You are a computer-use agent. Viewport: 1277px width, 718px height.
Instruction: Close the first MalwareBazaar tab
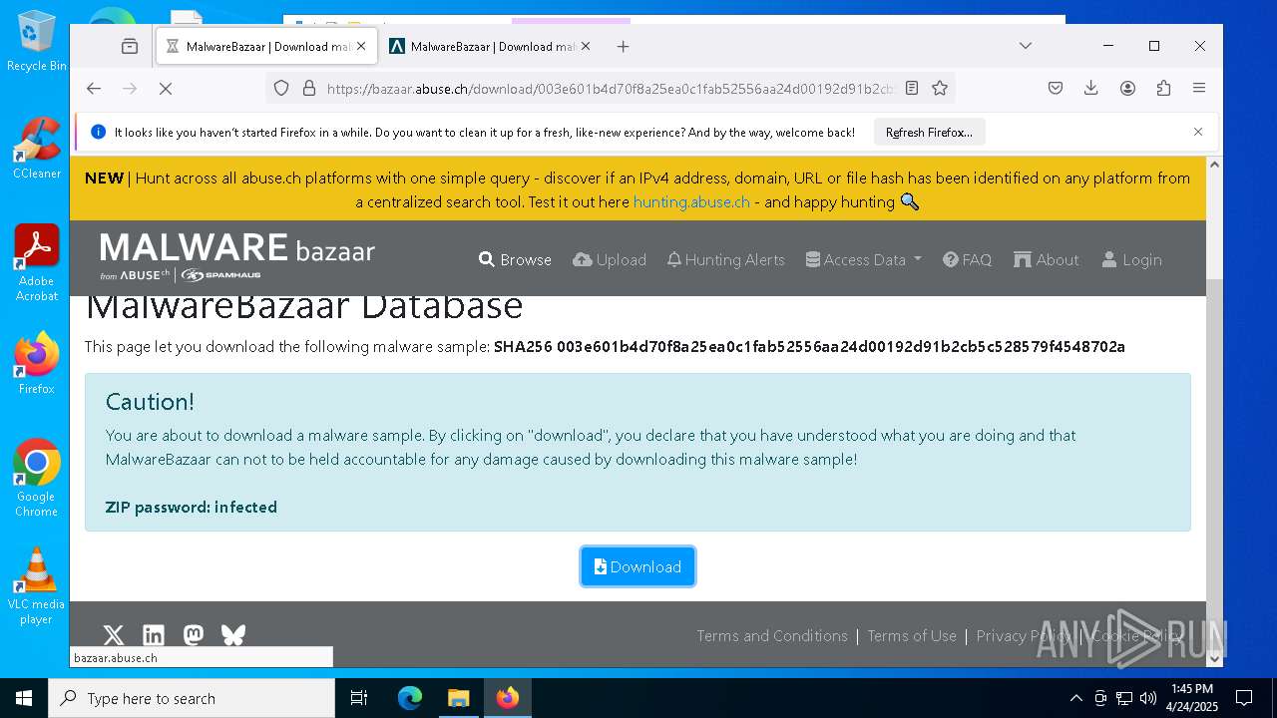tap(361, 46)
